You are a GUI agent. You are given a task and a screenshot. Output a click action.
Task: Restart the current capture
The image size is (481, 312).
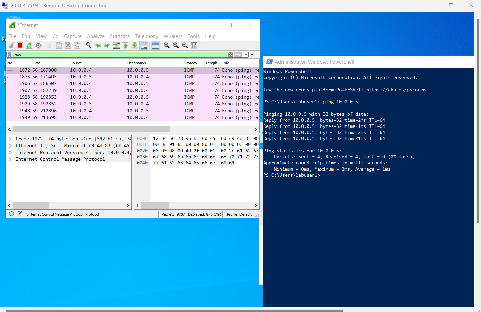click(x=29, y=45)
